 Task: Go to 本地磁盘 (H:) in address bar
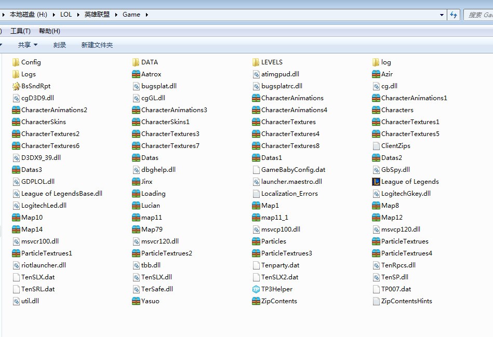tap(28, 15)
